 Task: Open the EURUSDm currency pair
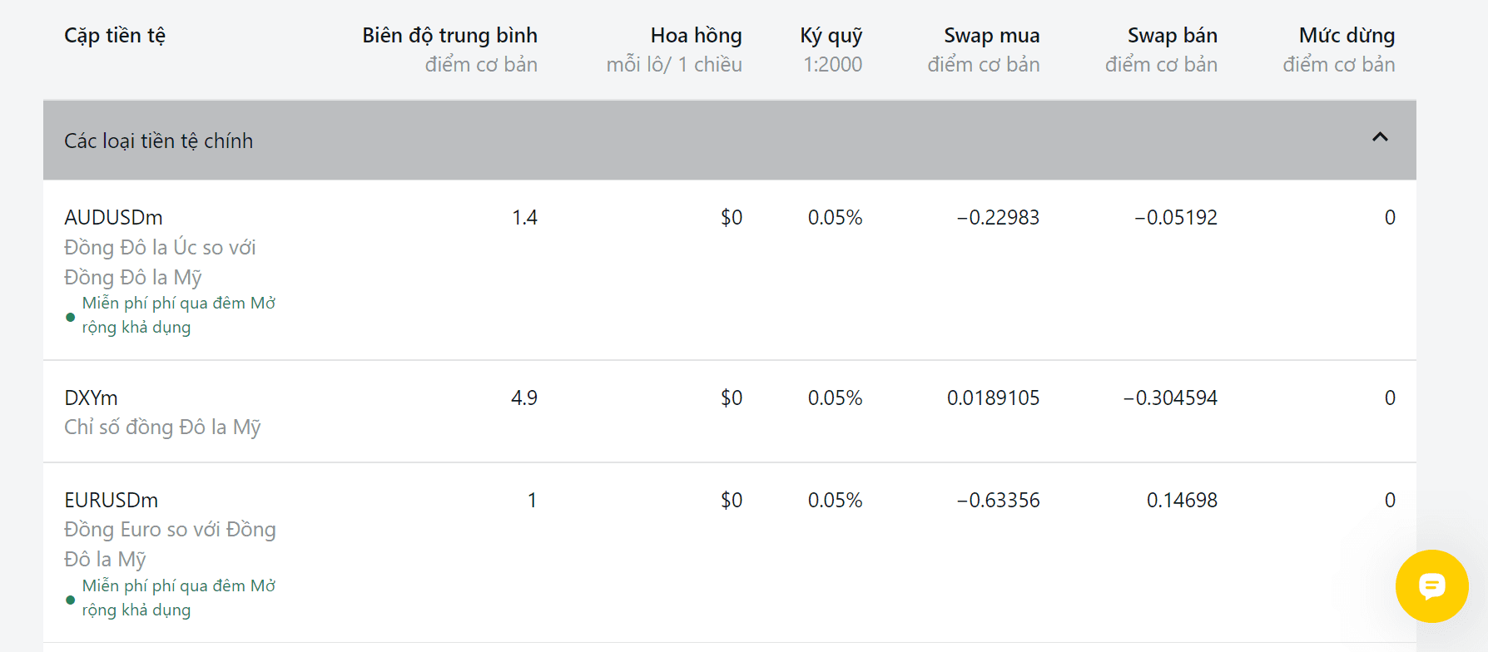point(111,501)
